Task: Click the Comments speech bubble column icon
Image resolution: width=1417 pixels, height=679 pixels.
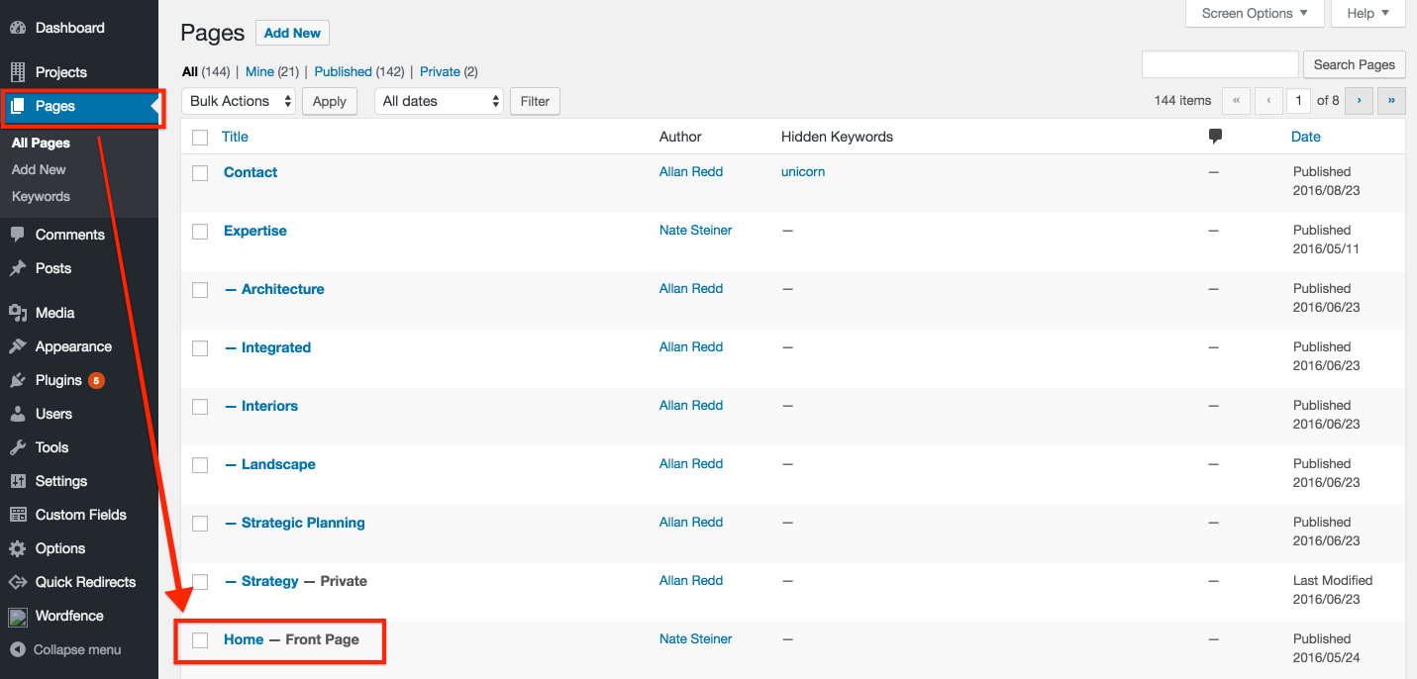Action: (x=1215, y=137)
